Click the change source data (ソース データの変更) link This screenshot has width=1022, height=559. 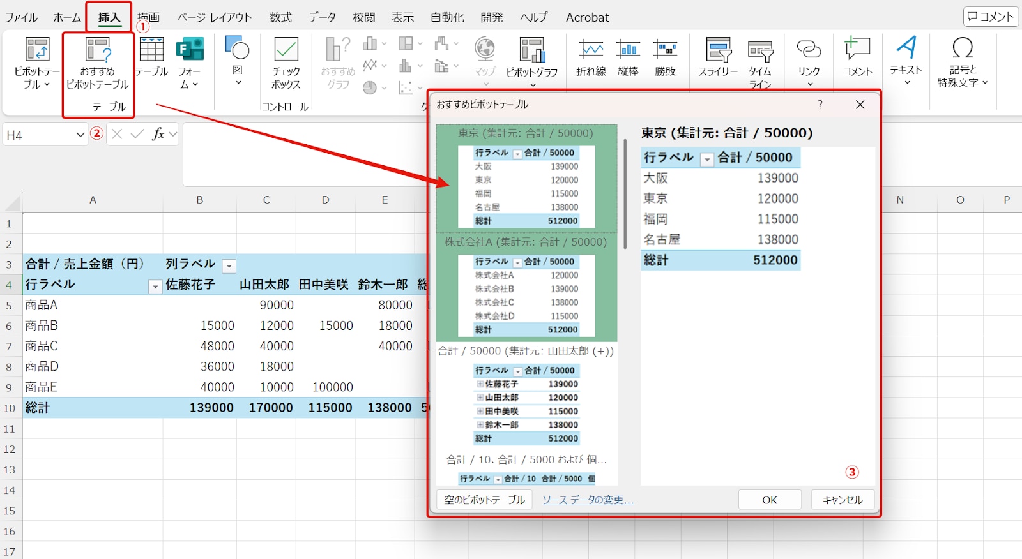588,500
